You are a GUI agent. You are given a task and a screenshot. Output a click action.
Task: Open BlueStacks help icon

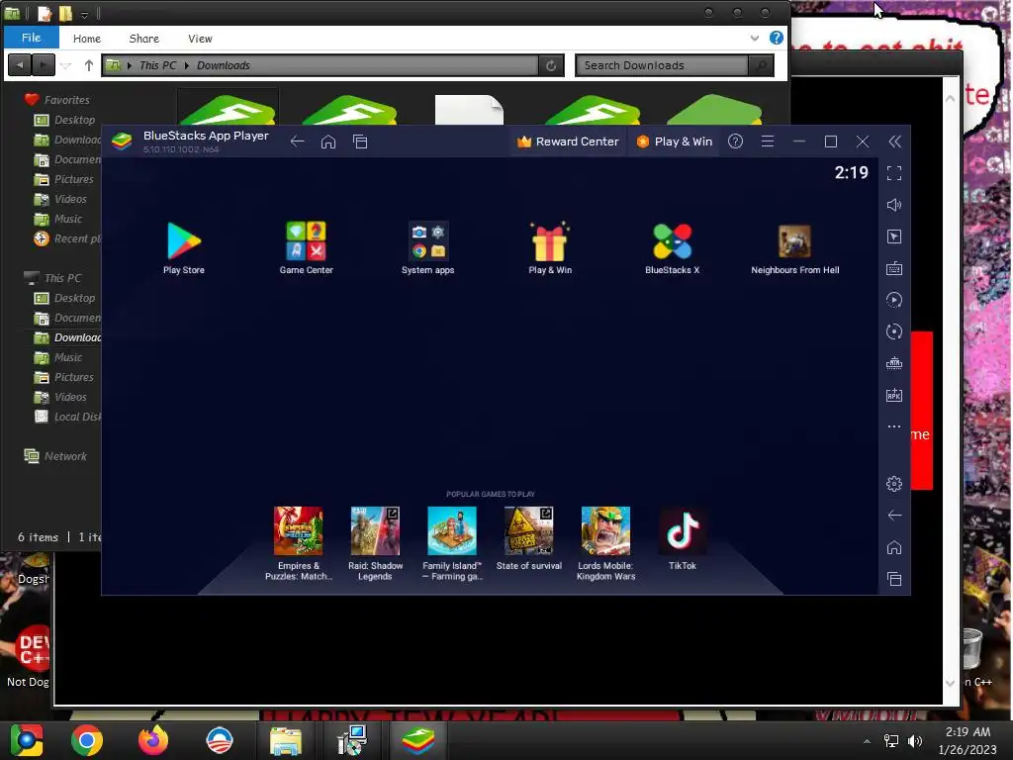pos(735,142)
